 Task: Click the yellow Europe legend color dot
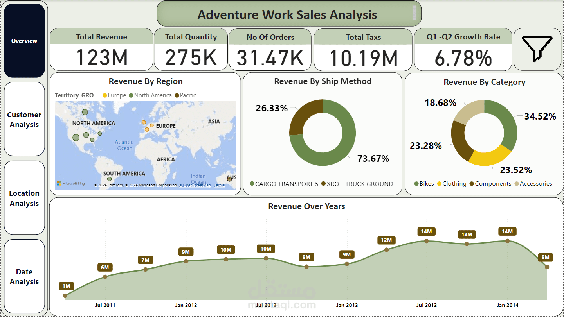tap(105, 95)
